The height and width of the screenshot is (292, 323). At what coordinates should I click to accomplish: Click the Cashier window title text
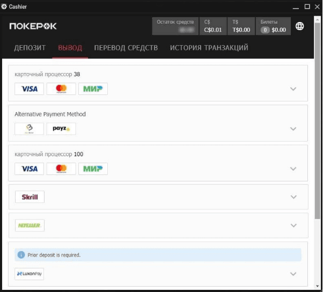pos(18,6)
